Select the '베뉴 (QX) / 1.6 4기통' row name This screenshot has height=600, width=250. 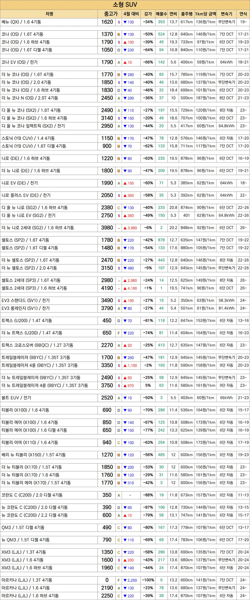(x=21, y=22)
